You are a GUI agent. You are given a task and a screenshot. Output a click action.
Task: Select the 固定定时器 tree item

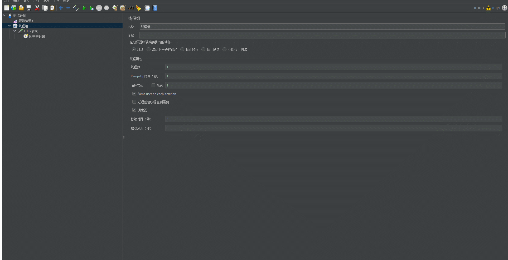[x=37, y=37]
